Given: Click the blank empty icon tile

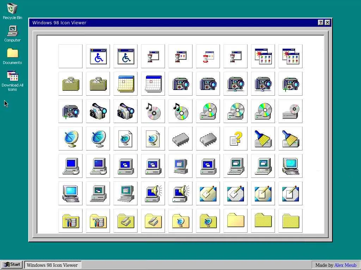Looking at the screenshot, I should 71,56.
